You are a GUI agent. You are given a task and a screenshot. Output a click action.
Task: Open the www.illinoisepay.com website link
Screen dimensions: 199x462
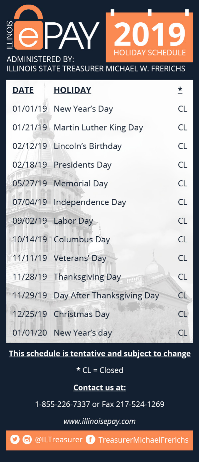pos(99,421)
